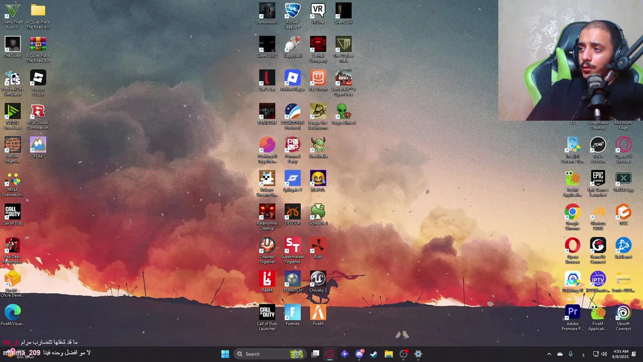
Task: Open Call of Duty Launcher shortcut
Action: [x=267, y=317]
